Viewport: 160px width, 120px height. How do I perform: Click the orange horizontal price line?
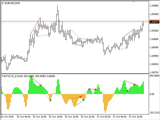click(x=75, y=21)
